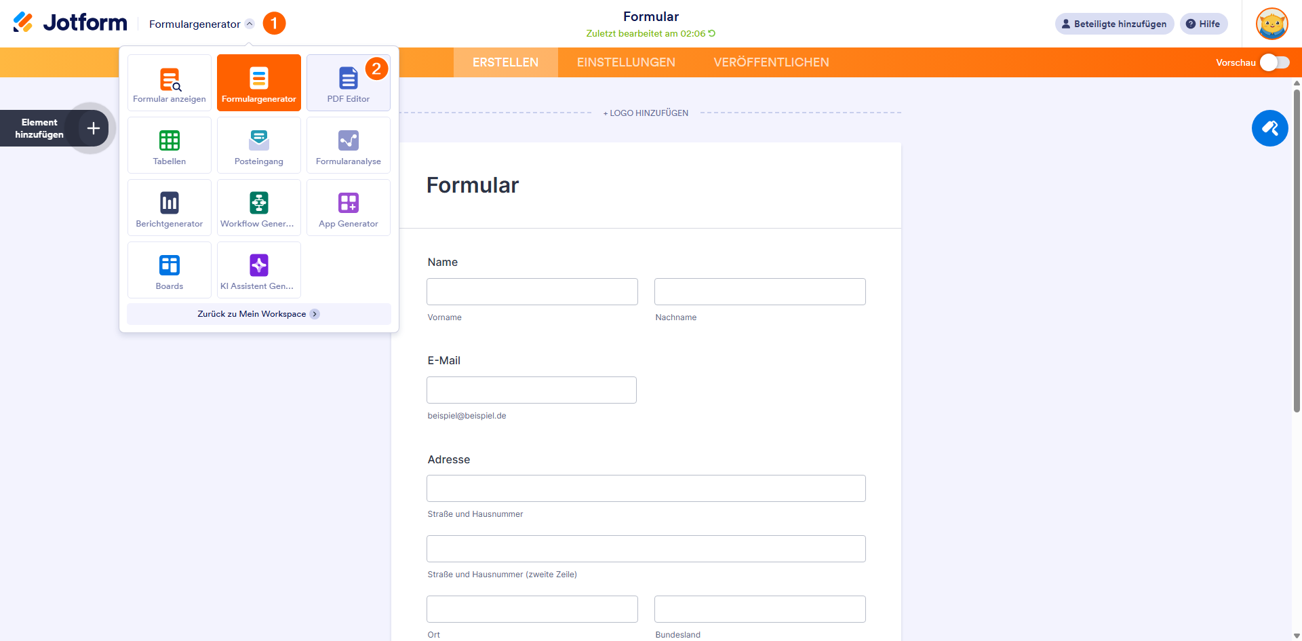1302x641 pixels.
Task: Go back via Zurück zu Mein Workspace
Action: pos(258,314)
